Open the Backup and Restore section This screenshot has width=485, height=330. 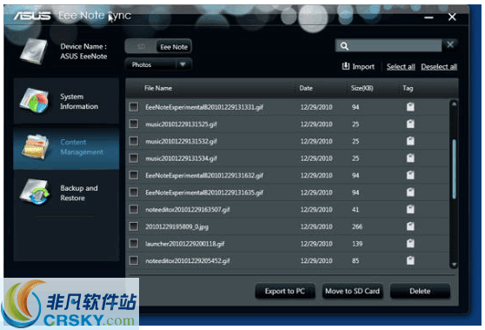66,192
